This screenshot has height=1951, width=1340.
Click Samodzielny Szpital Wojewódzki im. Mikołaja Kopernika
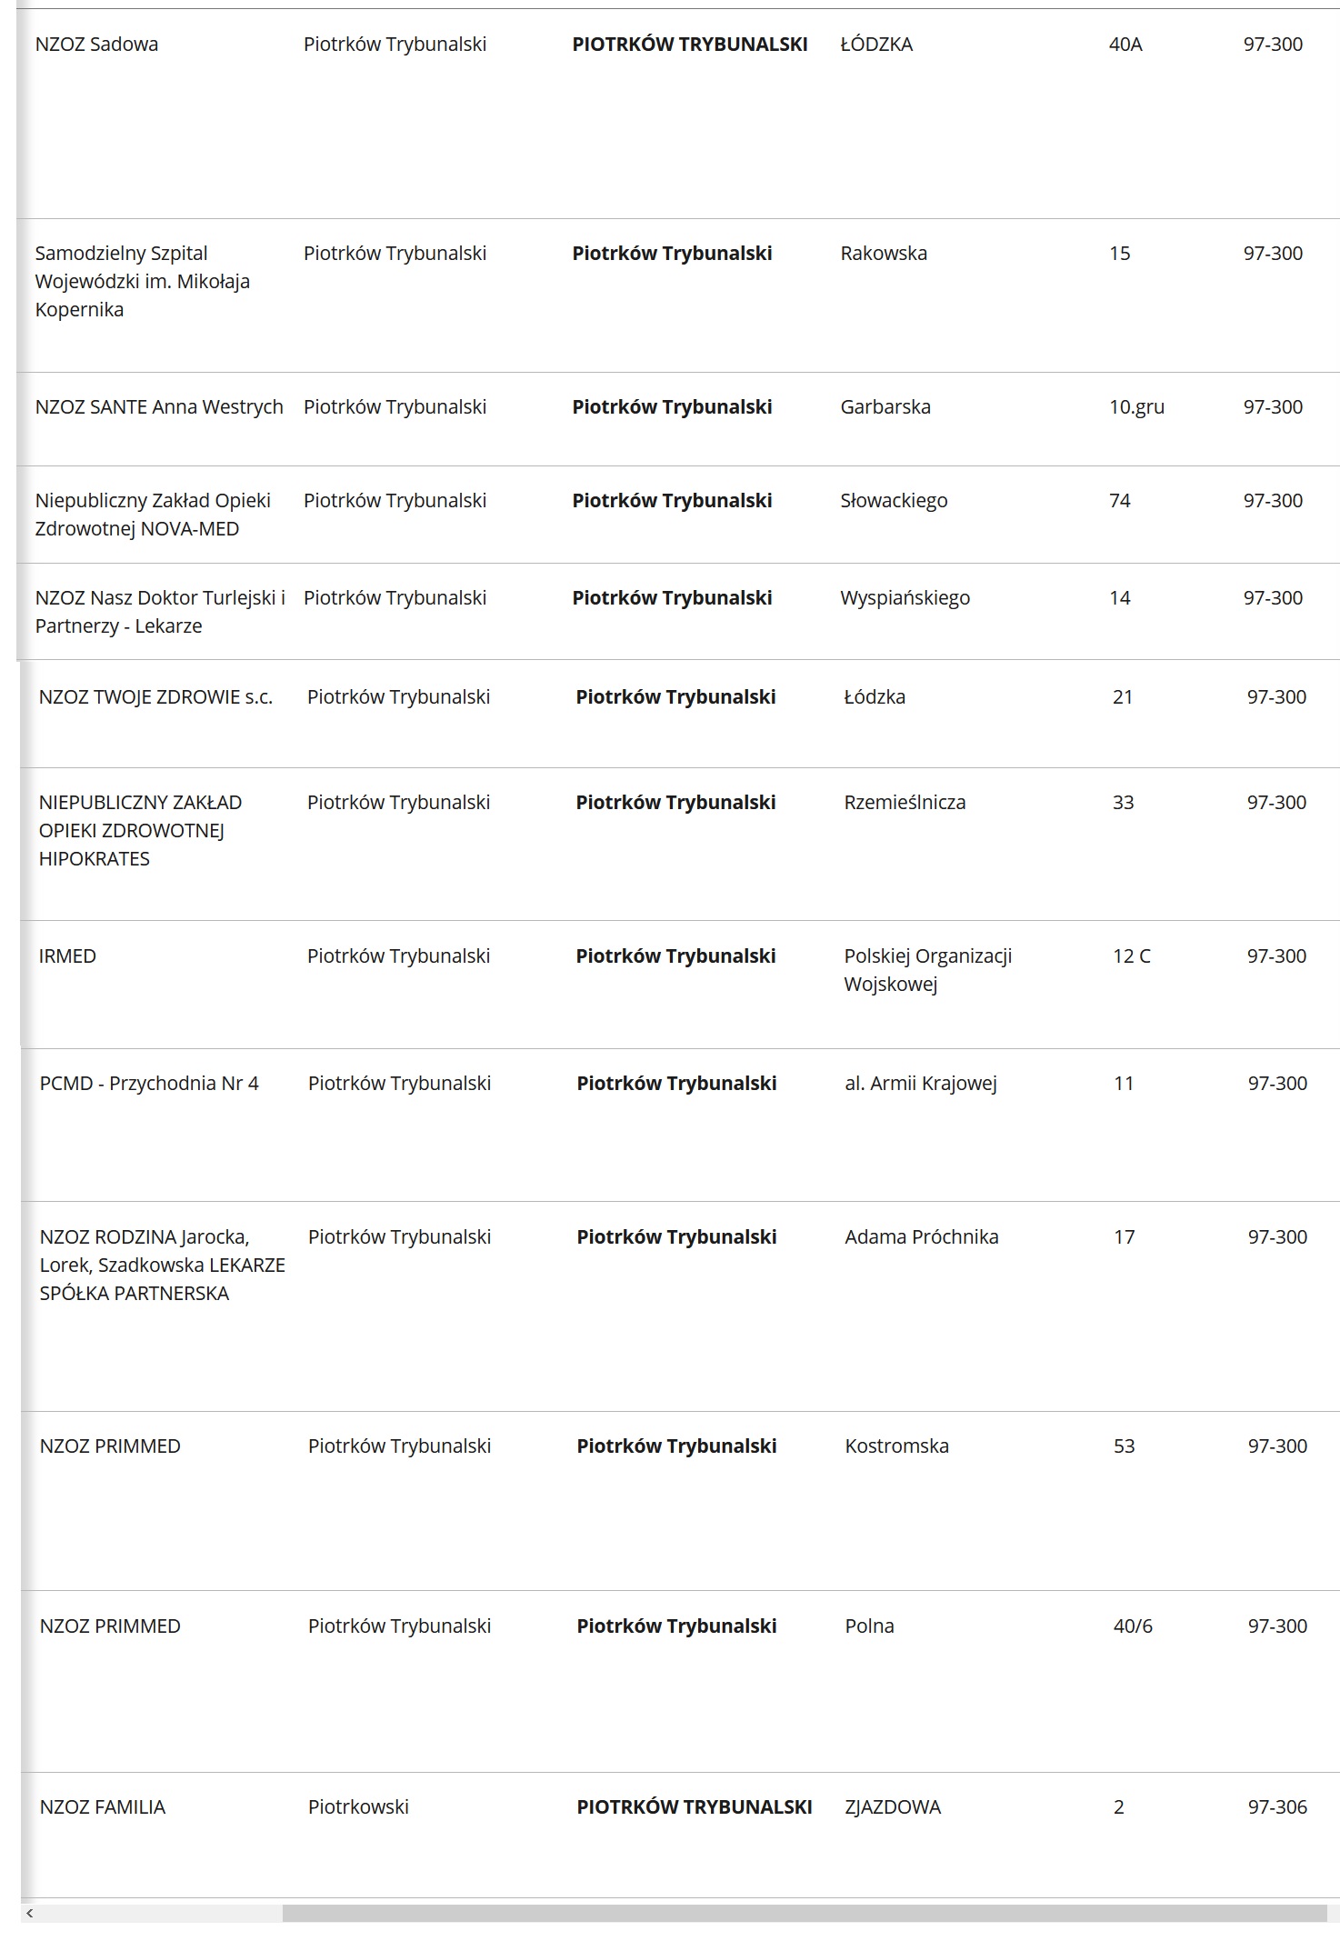(x=142, y=282)
